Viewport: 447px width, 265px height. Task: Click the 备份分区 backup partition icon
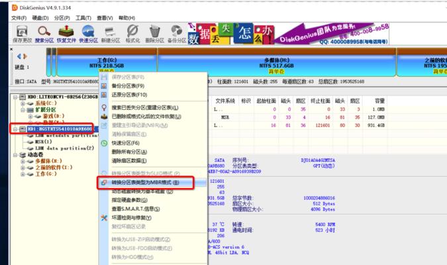(177, 34)
